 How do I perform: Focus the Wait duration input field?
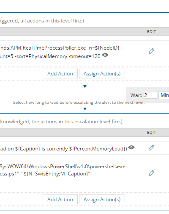pos(150,95)
